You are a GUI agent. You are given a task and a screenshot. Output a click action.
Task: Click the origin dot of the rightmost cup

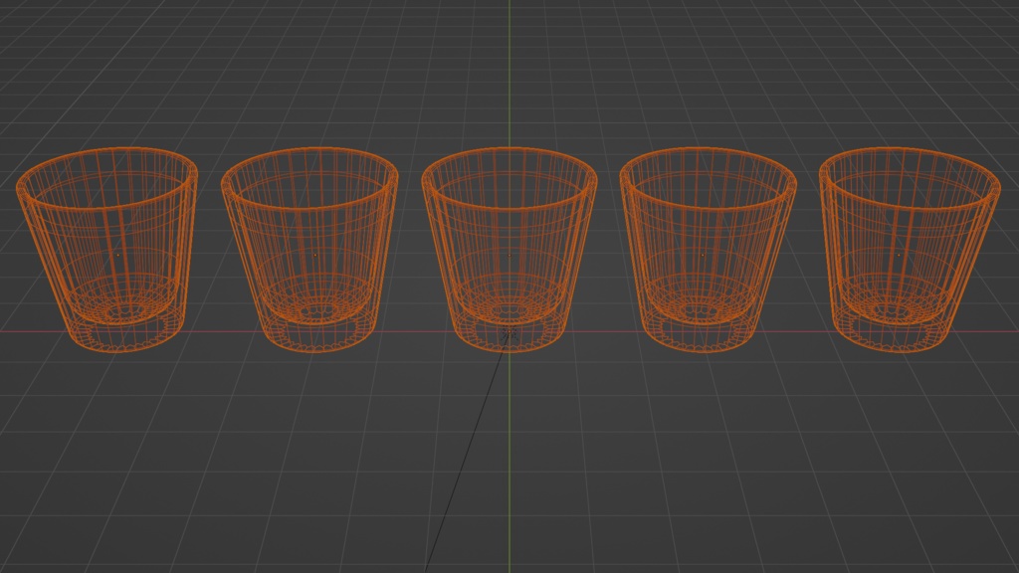point(897,255)
